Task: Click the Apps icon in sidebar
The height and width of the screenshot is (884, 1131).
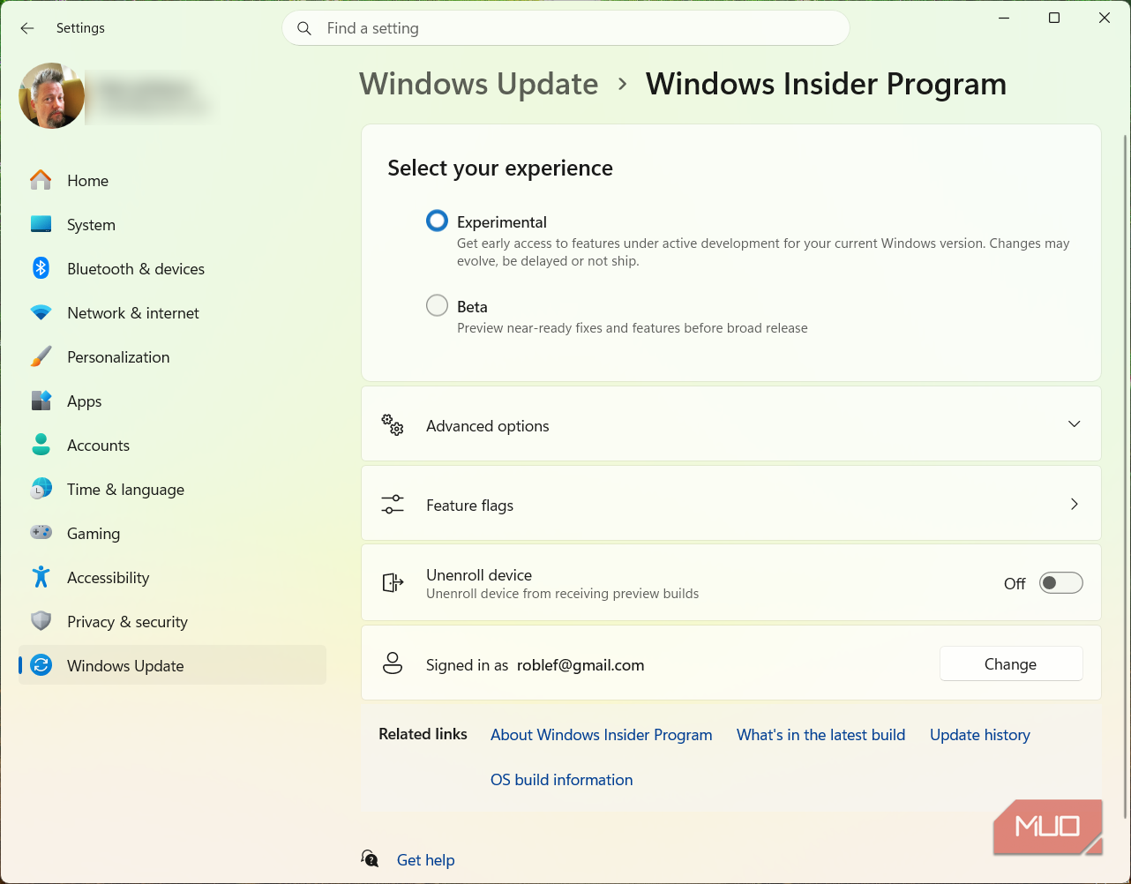Action: pyautogui.click(x=41, y=401)
